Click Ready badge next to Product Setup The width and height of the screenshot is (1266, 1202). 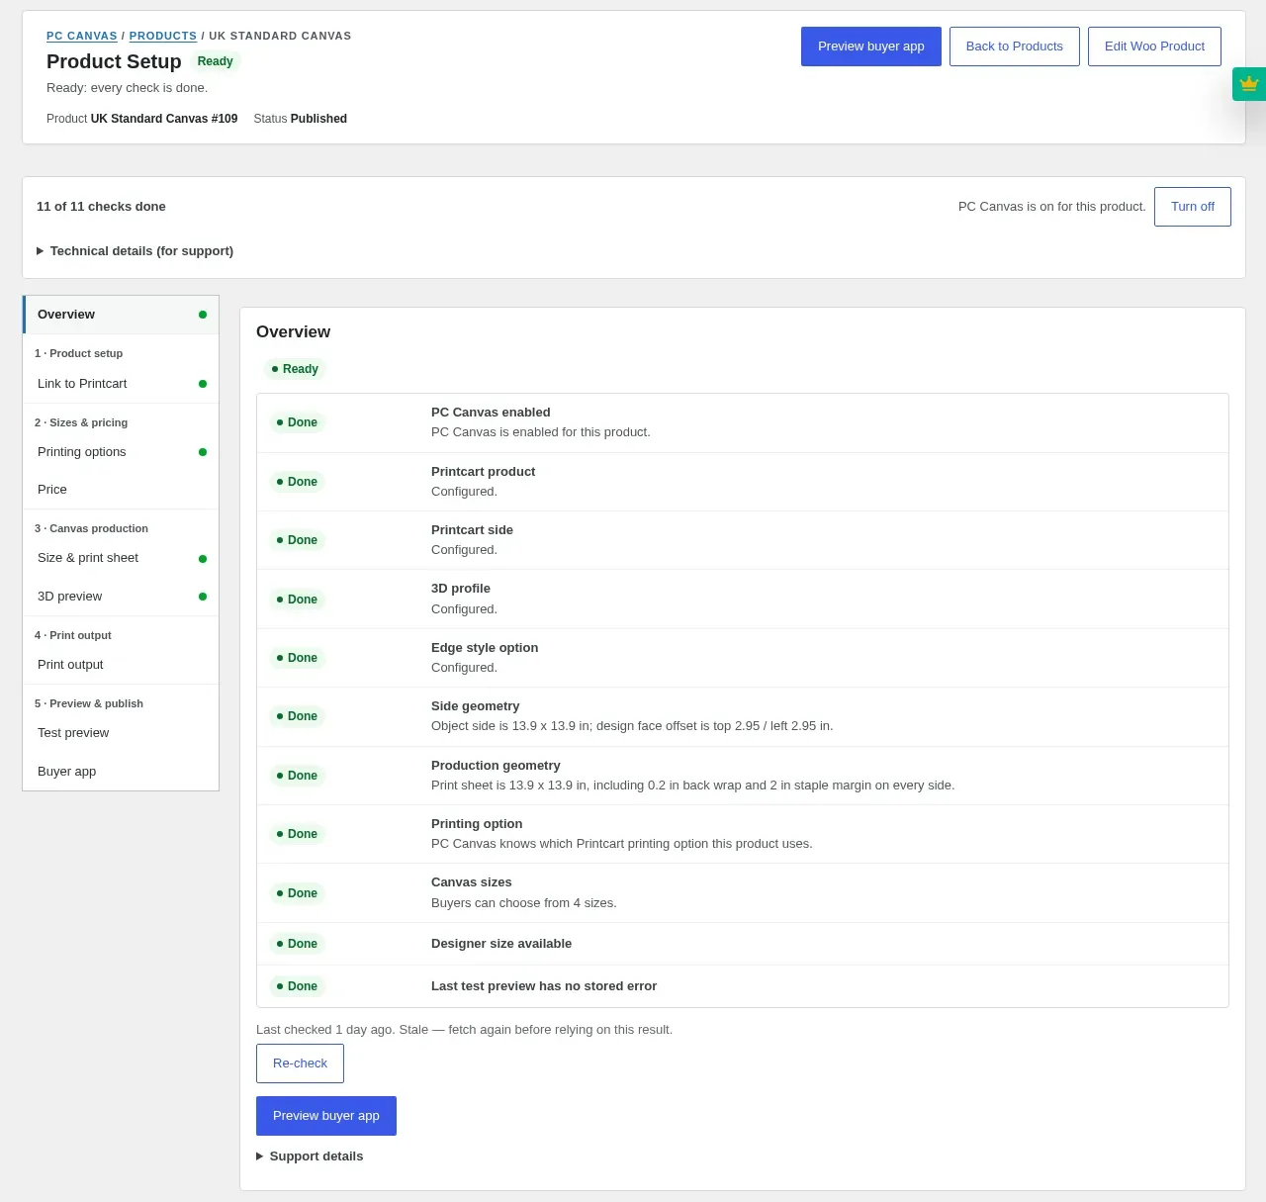[x=215, y=61]
